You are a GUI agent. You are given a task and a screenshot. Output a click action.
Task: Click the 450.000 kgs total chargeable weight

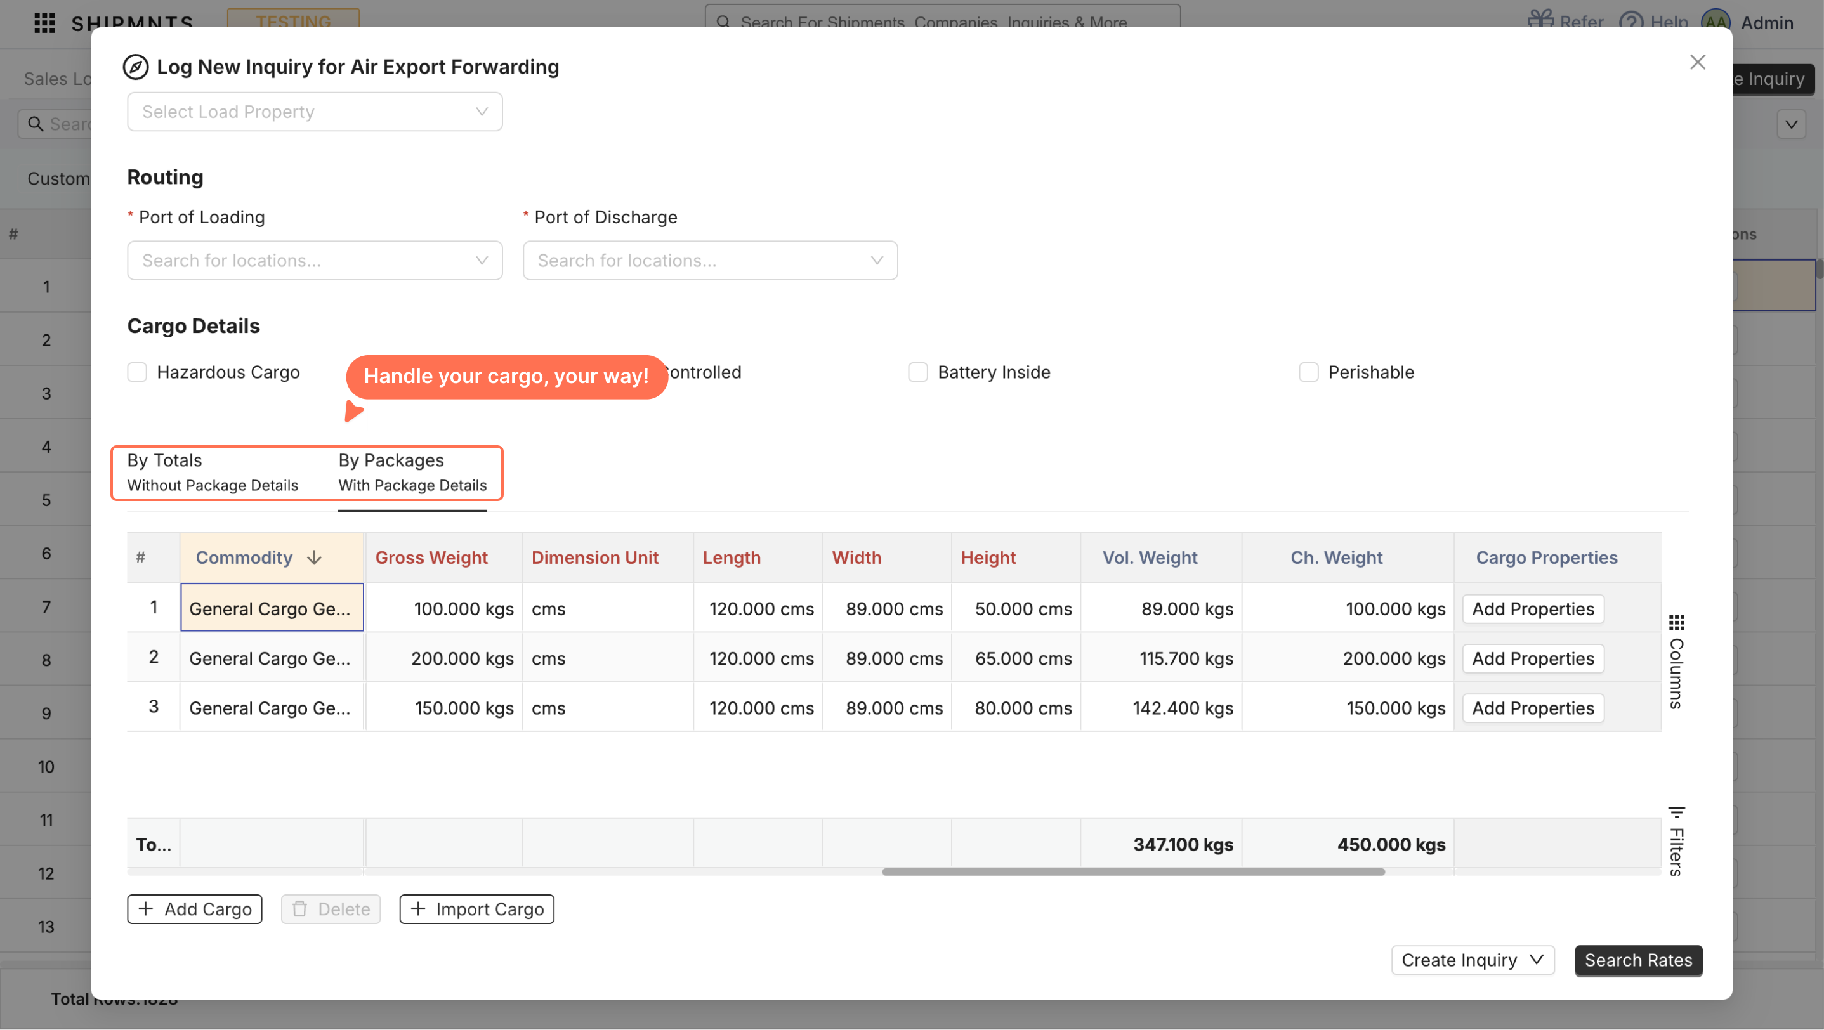point(1348,844)
